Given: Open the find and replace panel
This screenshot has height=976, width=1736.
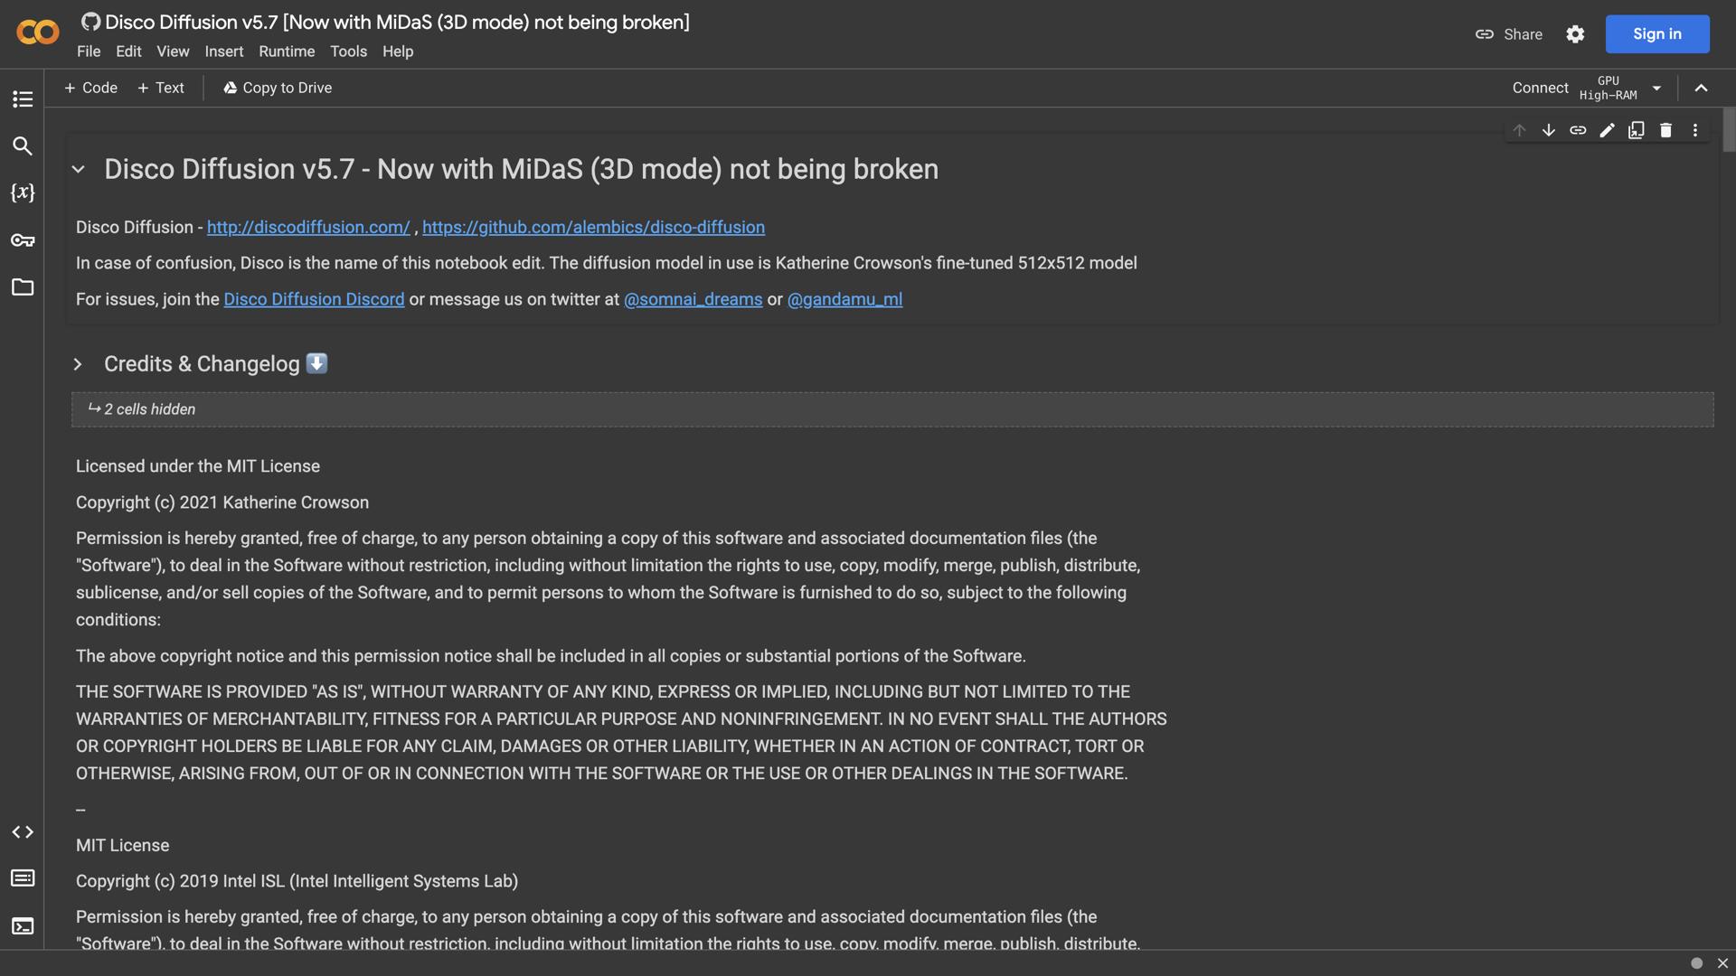Looking at the screenshot, I should 23,145.
